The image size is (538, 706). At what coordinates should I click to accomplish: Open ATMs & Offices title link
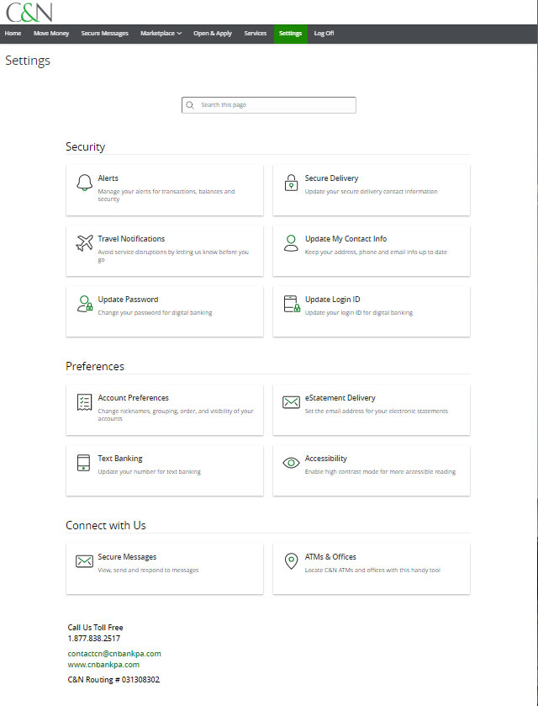(x=330, y=557)
